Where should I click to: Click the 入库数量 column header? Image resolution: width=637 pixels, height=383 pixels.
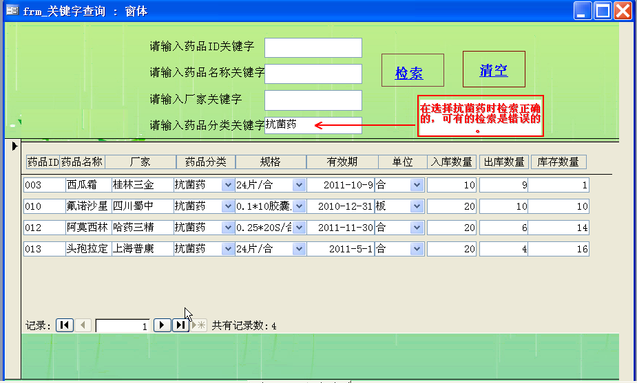tap(451, 162)
